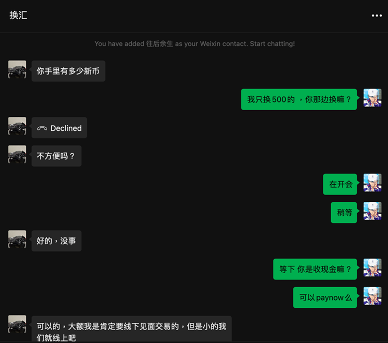388x343 pixels.
Task: Click contact avatar beside 你手里有多少新币
Action: (x=17, y=70)
